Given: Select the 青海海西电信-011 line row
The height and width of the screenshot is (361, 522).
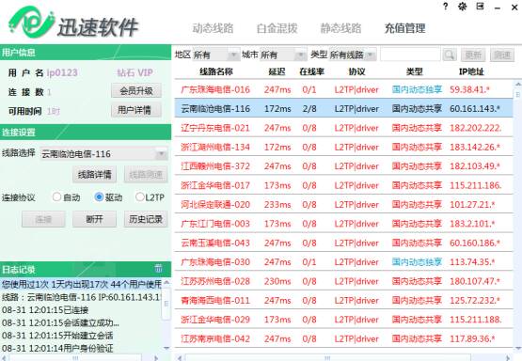Looking at the screenshot, I should (343, 301).
